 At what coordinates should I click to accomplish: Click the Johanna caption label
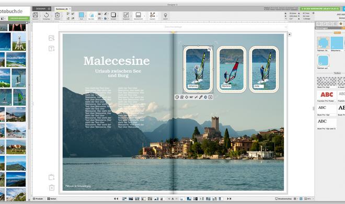pyautogui.click(x=193, y=86)
